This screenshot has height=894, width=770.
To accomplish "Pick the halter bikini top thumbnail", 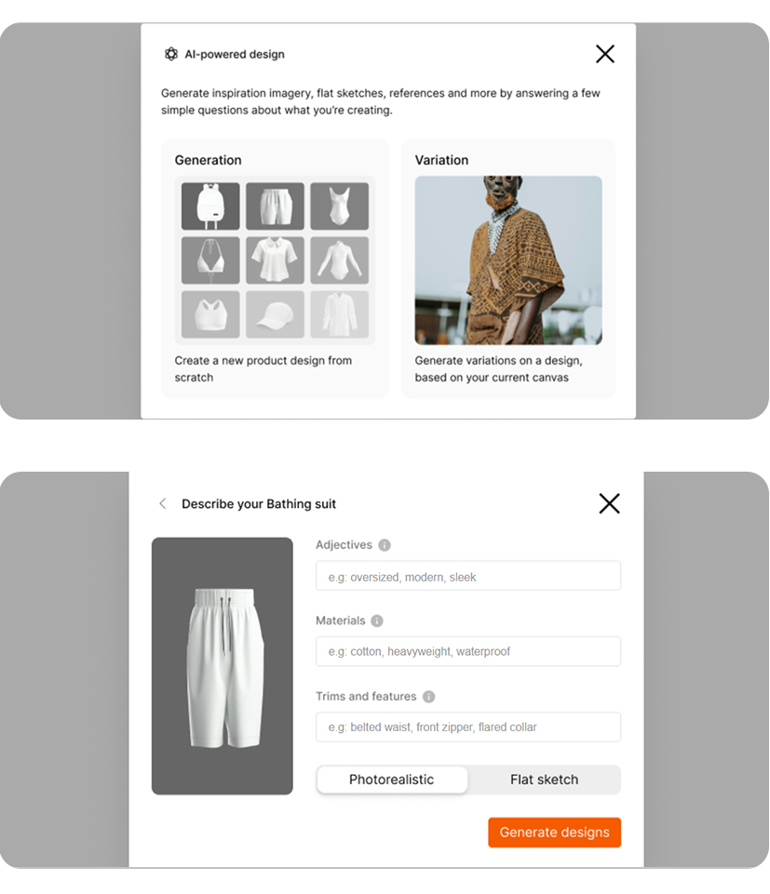I will pos(210,260).
